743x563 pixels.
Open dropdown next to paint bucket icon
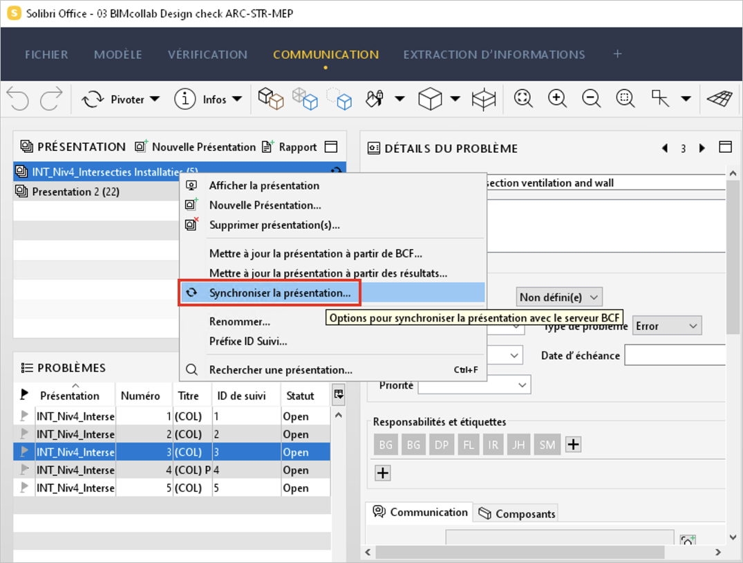[x=400, y=99]
